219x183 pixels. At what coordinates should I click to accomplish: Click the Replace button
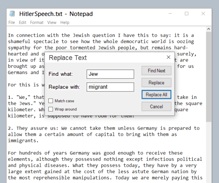click(156, 83)
